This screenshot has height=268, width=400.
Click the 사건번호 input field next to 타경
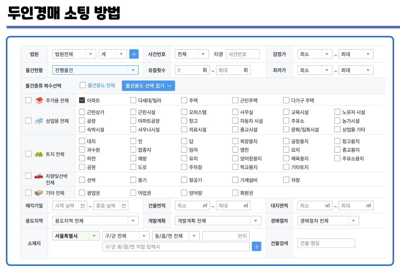click(x=242, y=54)
